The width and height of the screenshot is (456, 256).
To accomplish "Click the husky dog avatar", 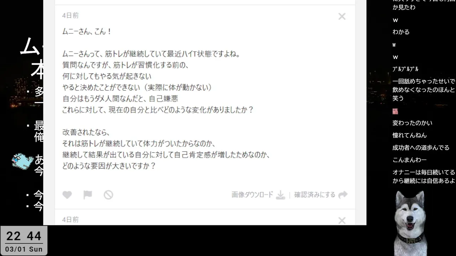I will 410,223.
